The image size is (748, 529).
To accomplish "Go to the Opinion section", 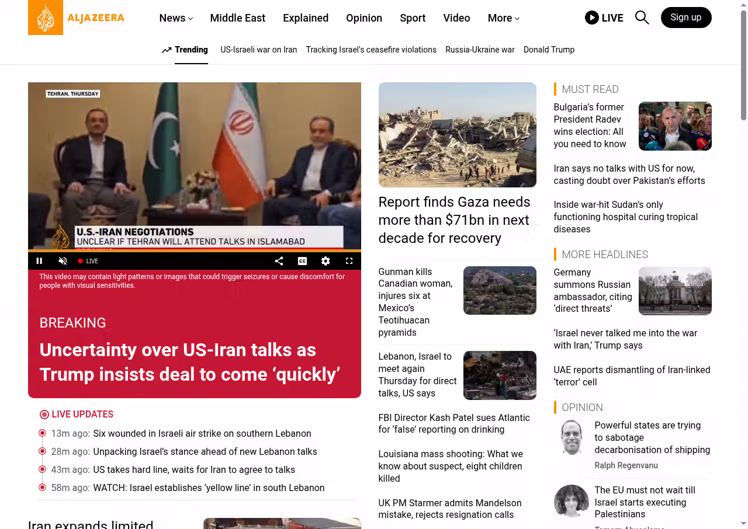I will [x=363, y=18].
